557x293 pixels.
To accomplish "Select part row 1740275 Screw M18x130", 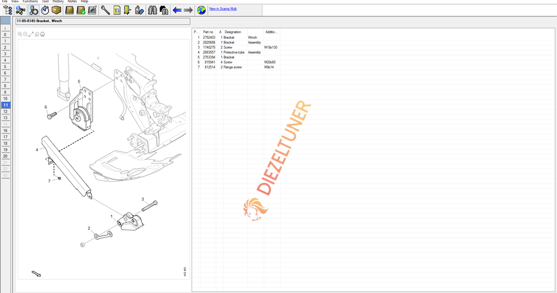I will 236,47.
